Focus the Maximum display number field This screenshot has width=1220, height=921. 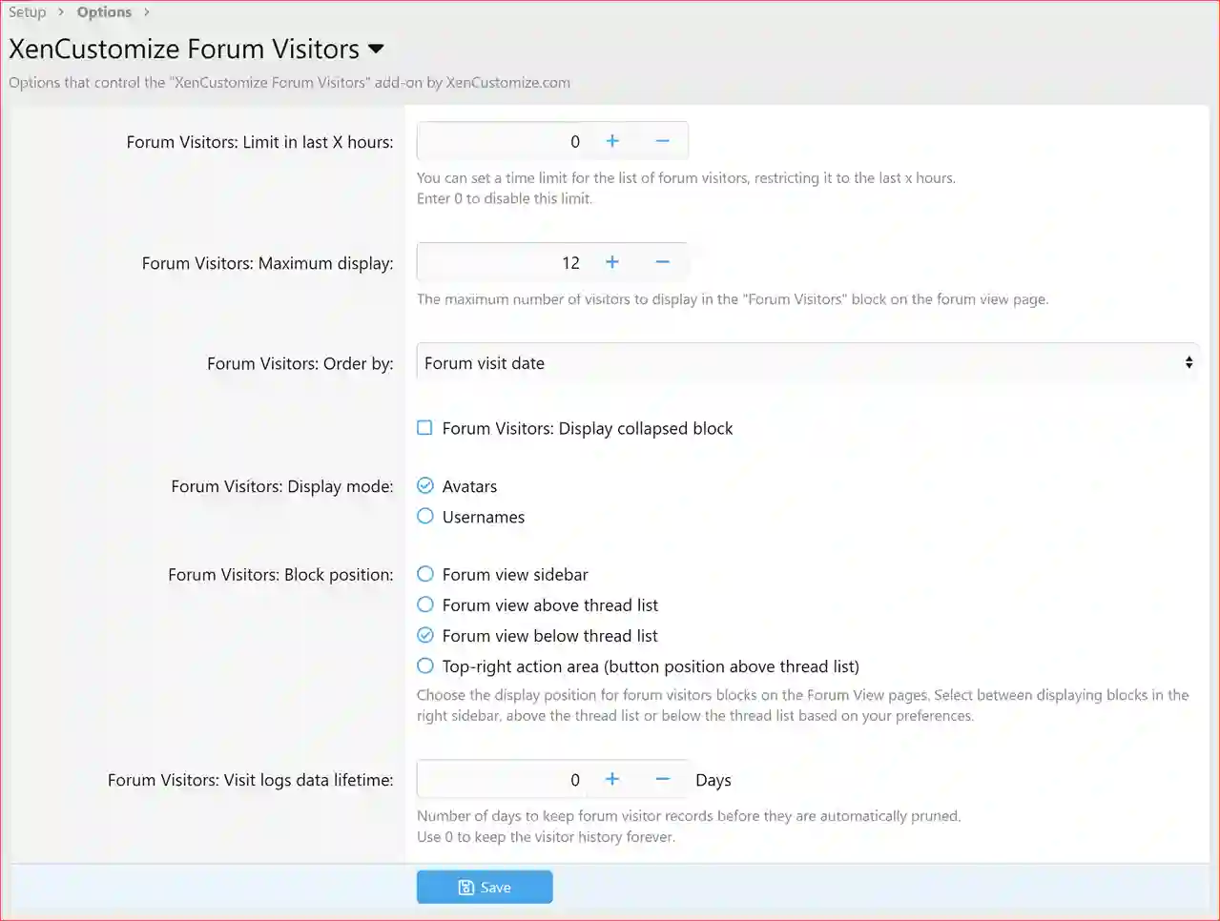point(503,262)
